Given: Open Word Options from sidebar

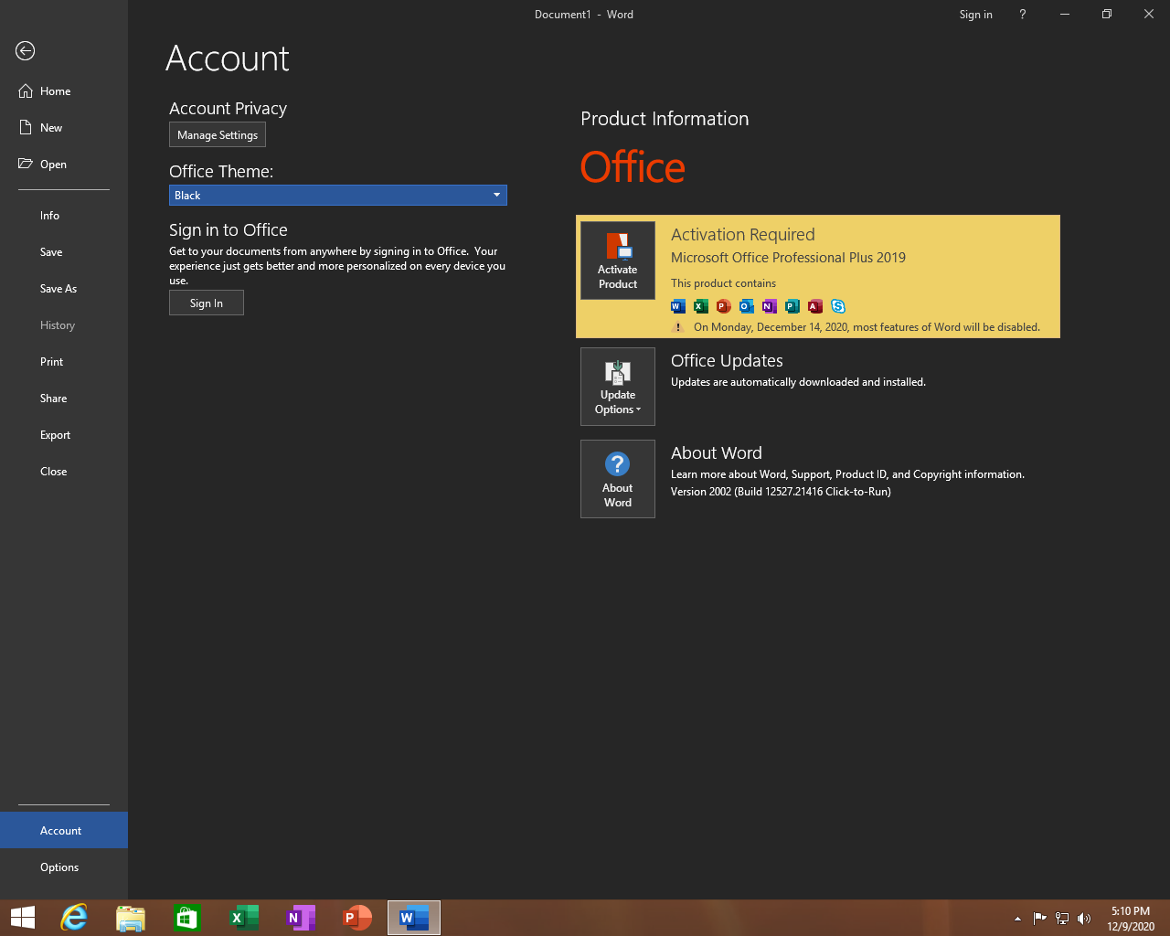Looking at the screenshot, I should (x=64, y=867).
